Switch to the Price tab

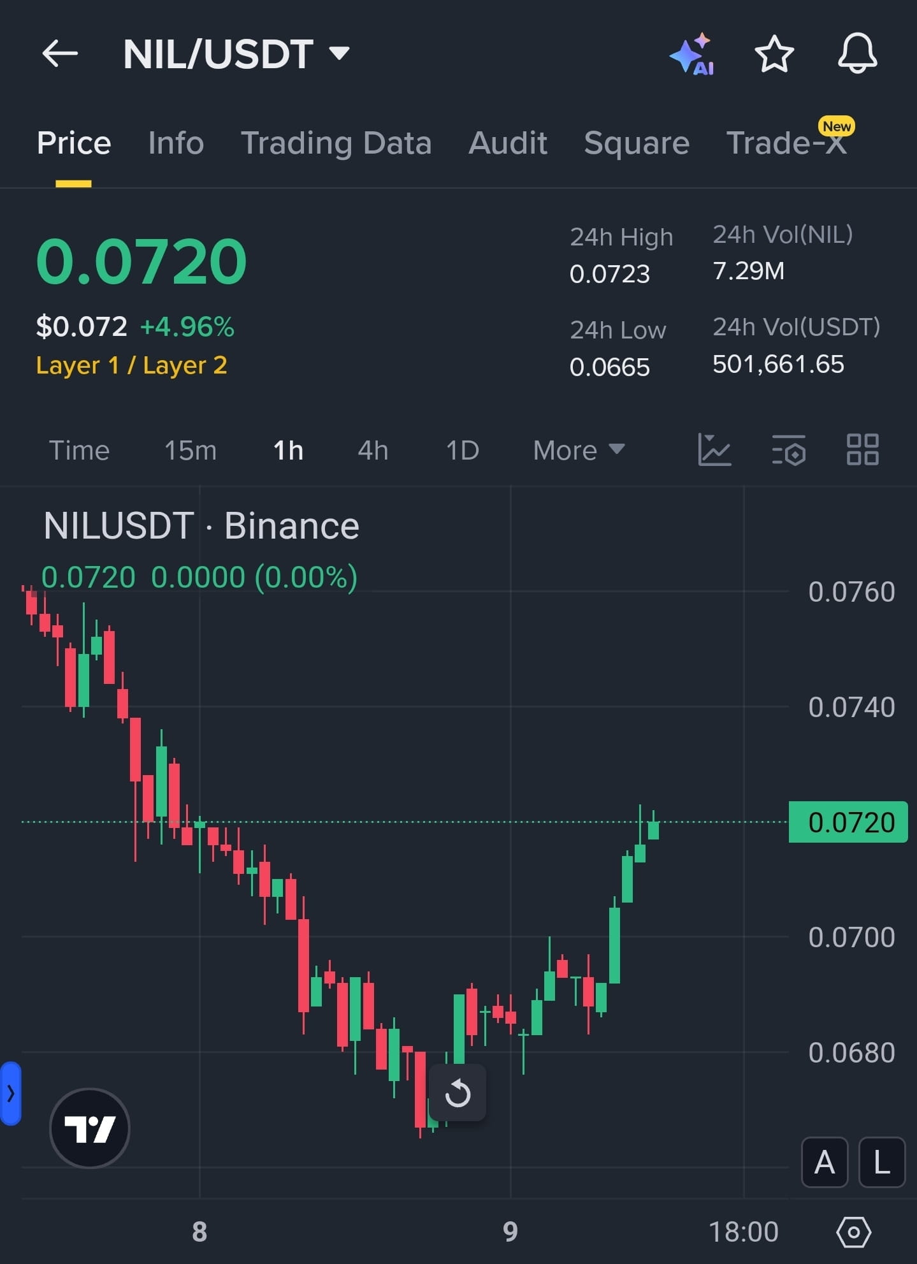pos(74,143)
